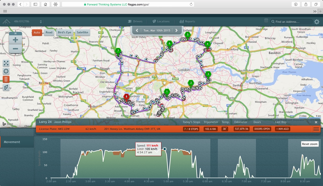Click the 38° temperature badge
The width and height of the screenshot is (323, 186).
tap(224, 129)
